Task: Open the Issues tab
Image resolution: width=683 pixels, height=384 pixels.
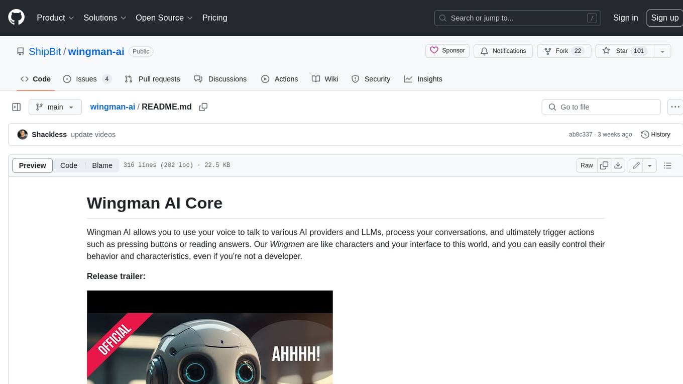Action: [x=87, y=79]
